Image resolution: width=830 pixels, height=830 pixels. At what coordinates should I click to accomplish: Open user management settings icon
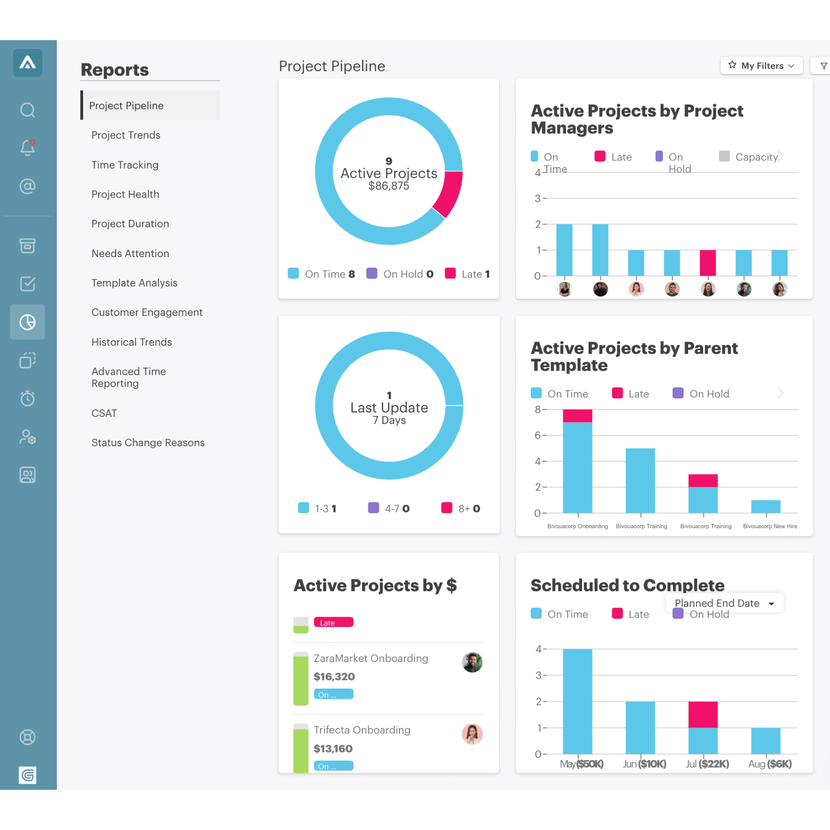coord(28,437)
